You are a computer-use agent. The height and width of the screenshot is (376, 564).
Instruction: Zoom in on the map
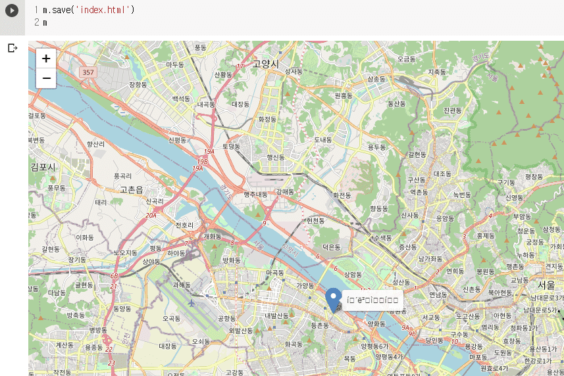point(46,59)
